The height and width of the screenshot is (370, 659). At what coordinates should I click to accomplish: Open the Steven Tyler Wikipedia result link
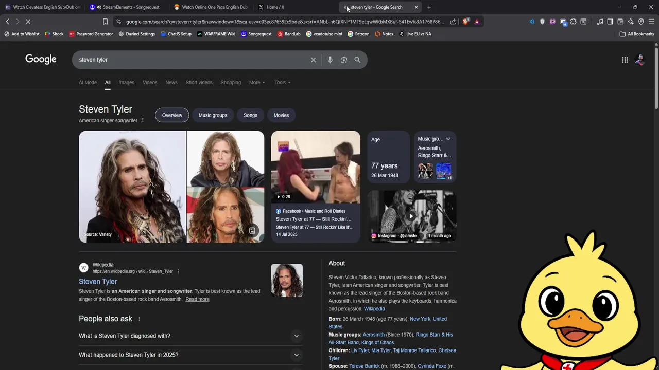click(98, 282)
